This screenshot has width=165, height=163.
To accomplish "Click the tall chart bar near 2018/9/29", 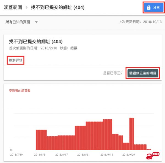I will pos(132,134).
